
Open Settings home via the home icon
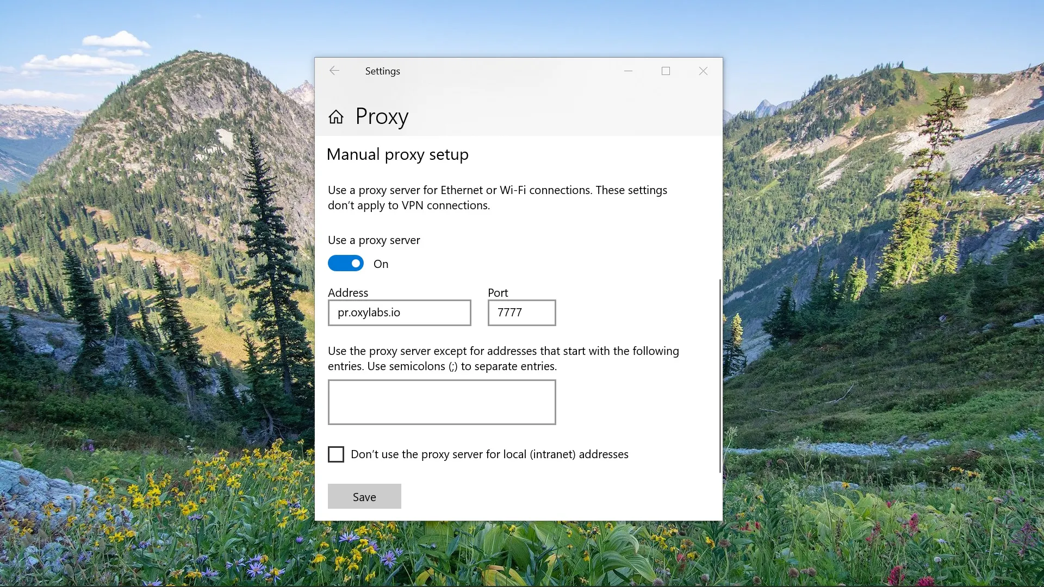pyautogui.click(x=336, y=116)
